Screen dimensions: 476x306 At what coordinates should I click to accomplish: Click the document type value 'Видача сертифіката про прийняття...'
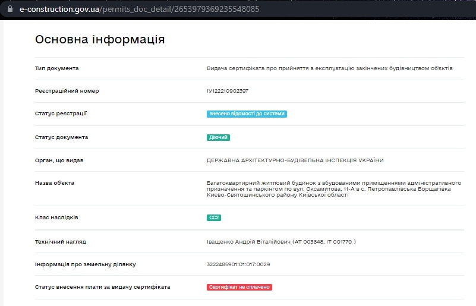click(330, 68)
